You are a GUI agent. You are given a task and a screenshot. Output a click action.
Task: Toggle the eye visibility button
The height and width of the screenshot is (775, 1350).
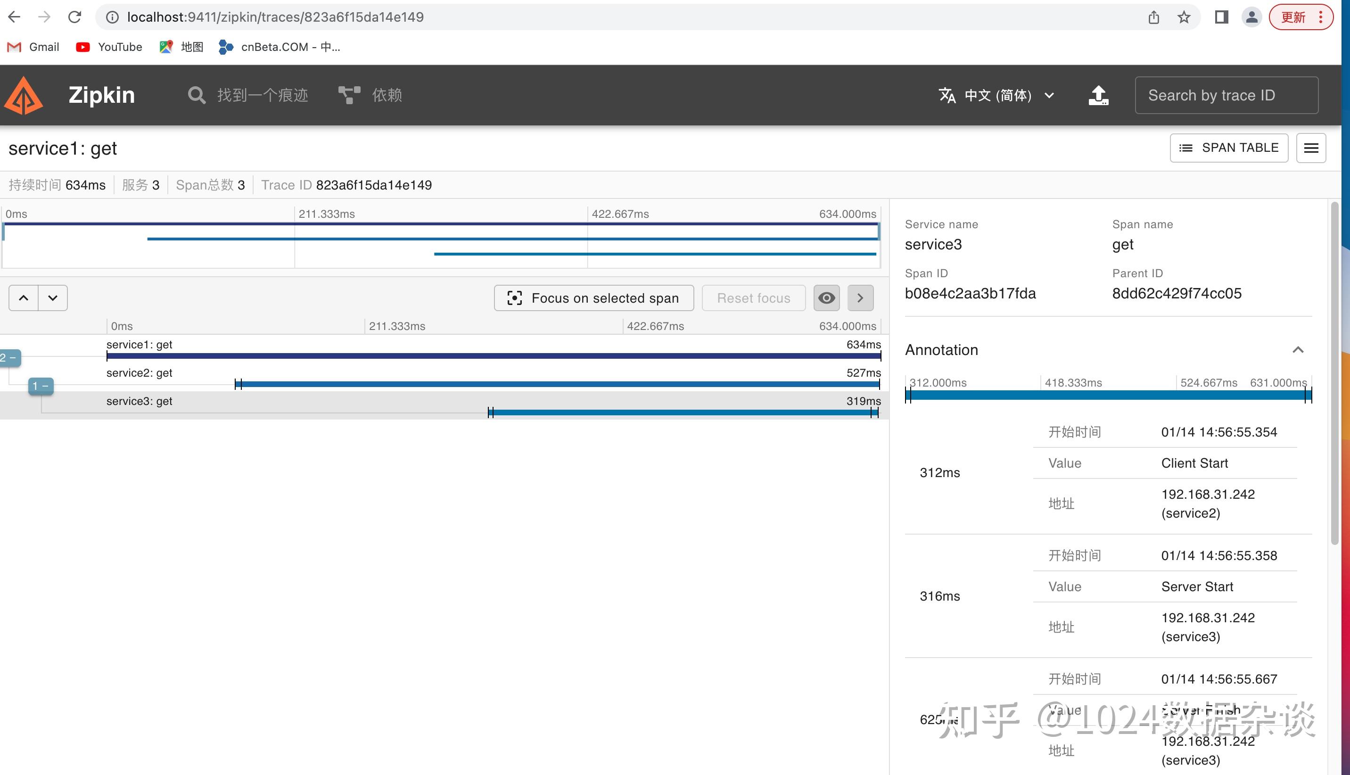826,298
